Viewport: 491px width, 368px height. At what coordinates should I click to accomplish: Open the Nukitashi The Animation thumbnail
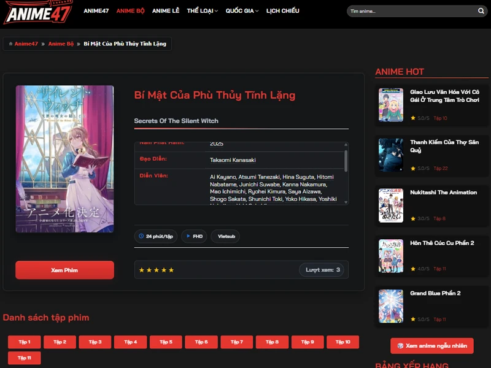click(x=391, y=205)
